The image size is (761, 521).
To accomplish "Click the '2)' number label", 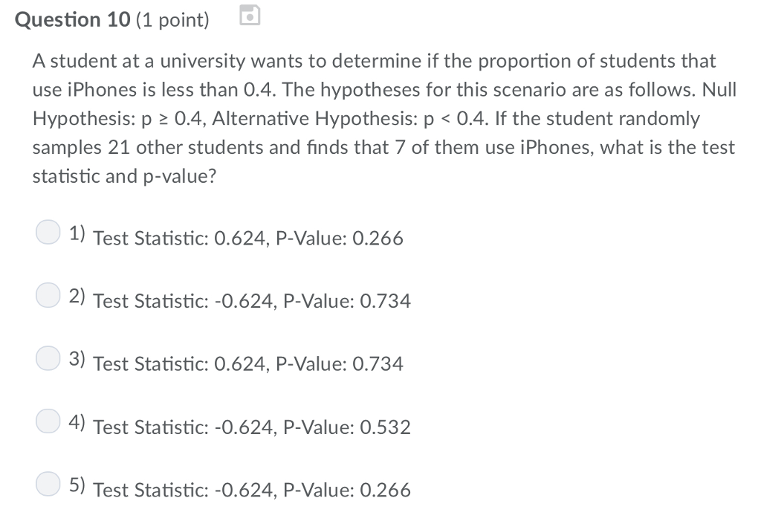I will click(77, 296).
